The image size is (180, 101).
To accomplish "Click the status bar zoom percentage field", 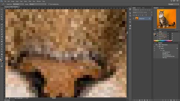I will pyautogui.click(x=6, y=98).
